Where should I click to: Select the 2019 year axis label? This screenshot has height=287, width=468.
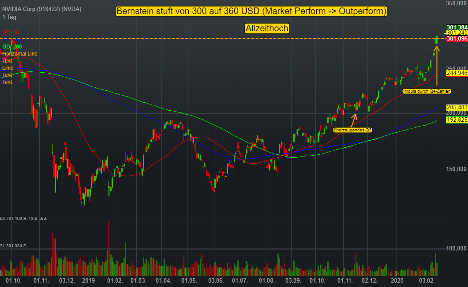pyautogui.click(x=88, y=281)
